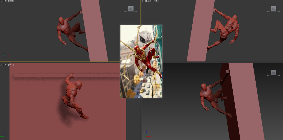Click the ViewCube face in the bottom-right viewport
Image resolution: width=283 pixels, height=140 pixels.
pos(274,72)
